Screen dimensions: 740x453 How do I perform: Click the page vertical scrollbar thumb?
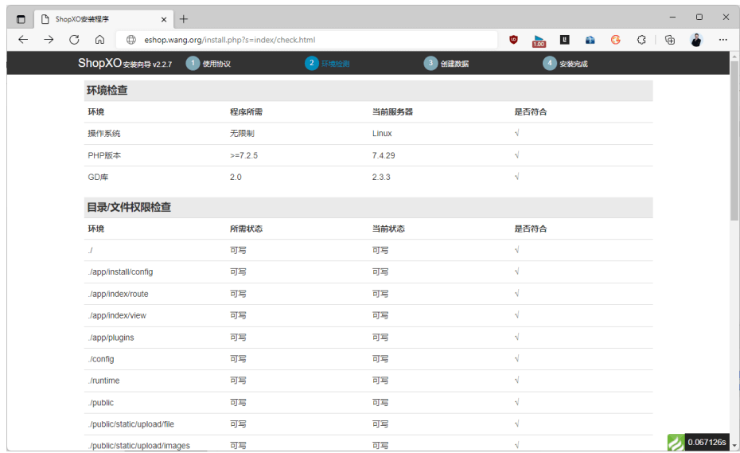click(x=734, y=140)
